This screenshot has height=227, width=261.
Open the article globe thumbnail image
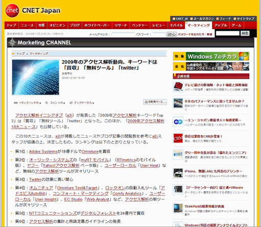36,77
